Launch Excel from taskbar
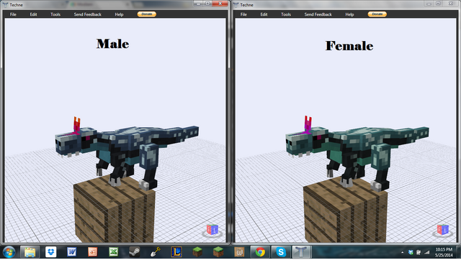Screen dimensions: 461x260 pyautogui.click(x=113, y=252)
